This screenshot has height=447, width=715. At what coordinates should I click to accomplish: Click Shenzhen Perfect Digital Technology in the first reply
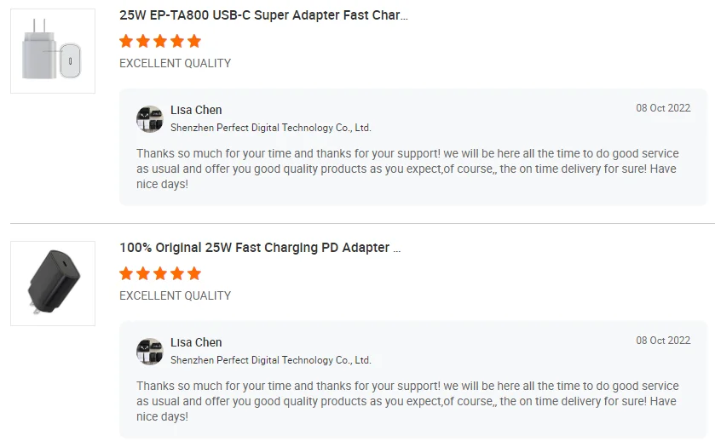pyautogui.click(x=270, y=128)
